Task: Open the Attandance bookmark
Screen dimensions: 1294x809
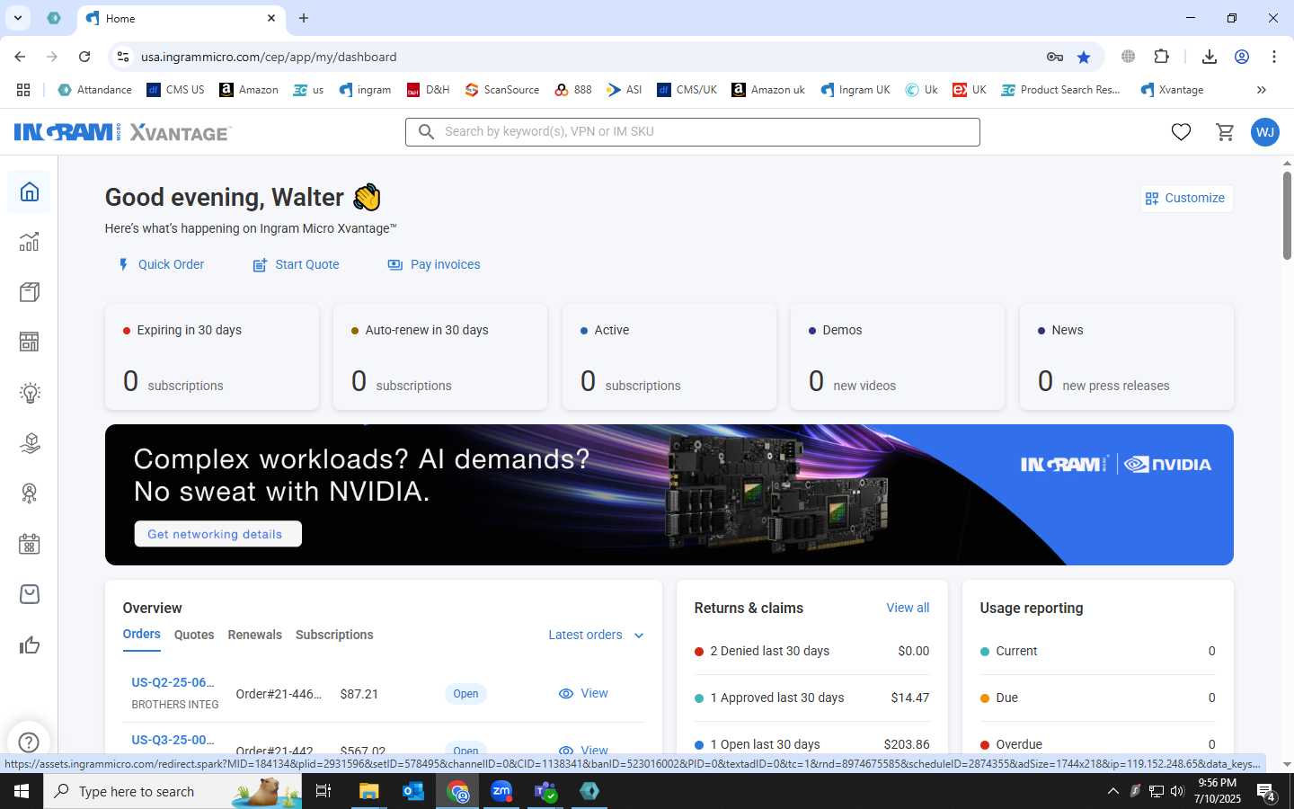Action: click(x=95, y=90)
